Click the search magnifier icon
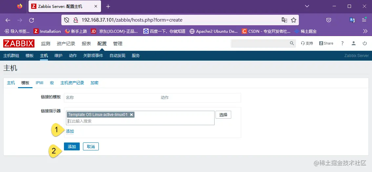 pyautogui.click(x=292, y=43)
